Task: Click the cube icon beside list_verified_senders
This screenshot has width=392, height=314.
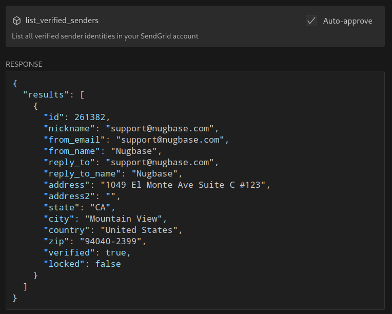Action: [17, 21]
